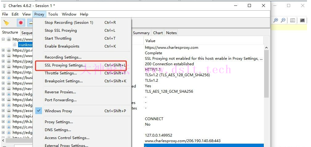Viewport: 311px width, 147px height.
Task: Click the red record button in toolbar
Action: (21, 22)
